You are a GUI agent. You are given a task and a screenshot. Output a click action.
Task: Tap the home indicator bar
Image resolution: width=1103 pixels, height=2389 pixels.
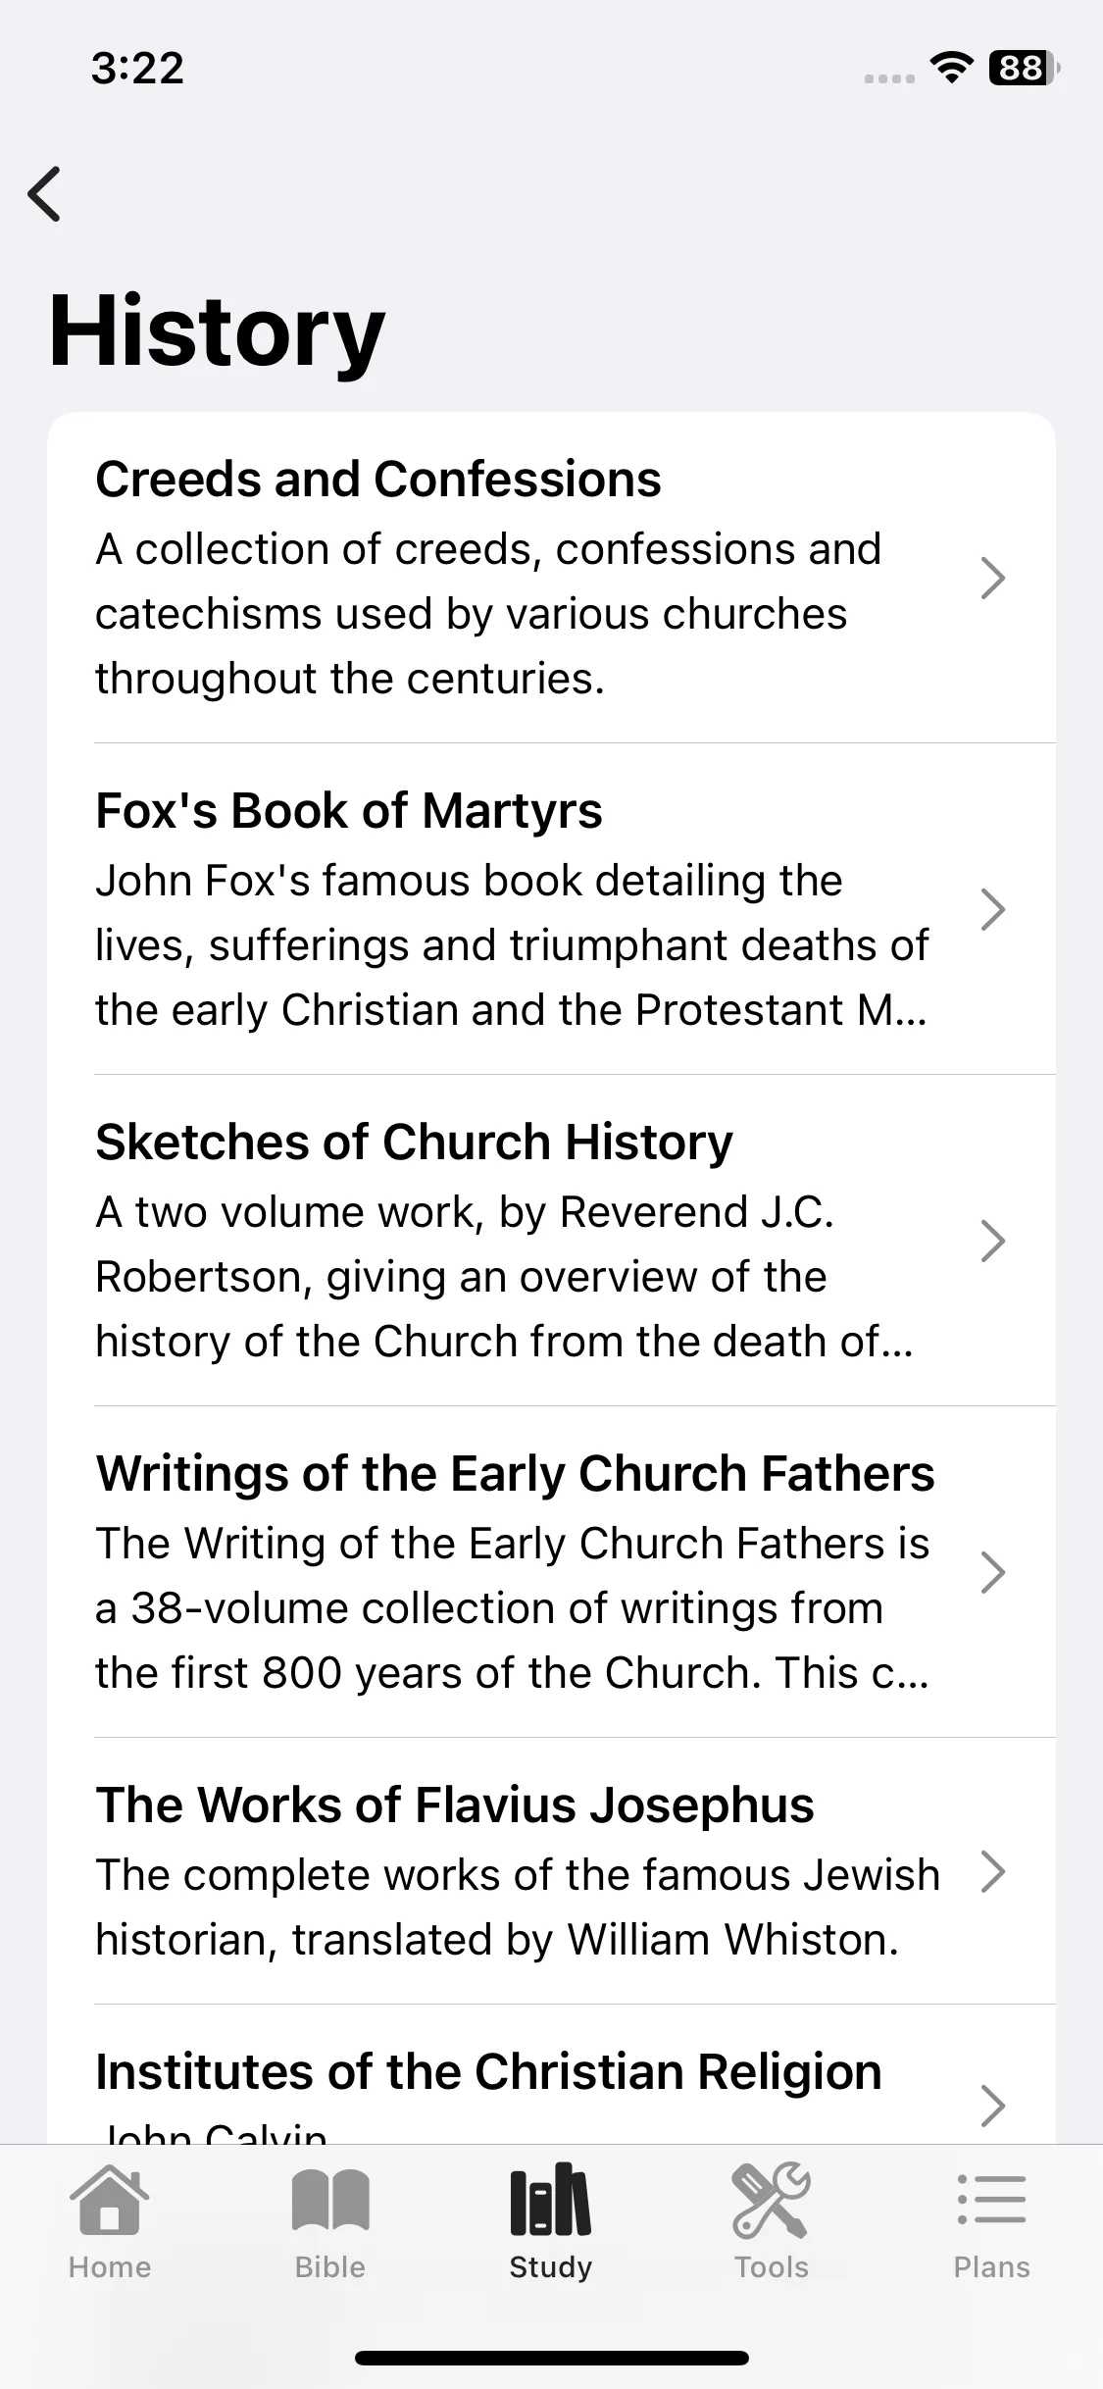pyautogui.click(x=551, y=2359)
